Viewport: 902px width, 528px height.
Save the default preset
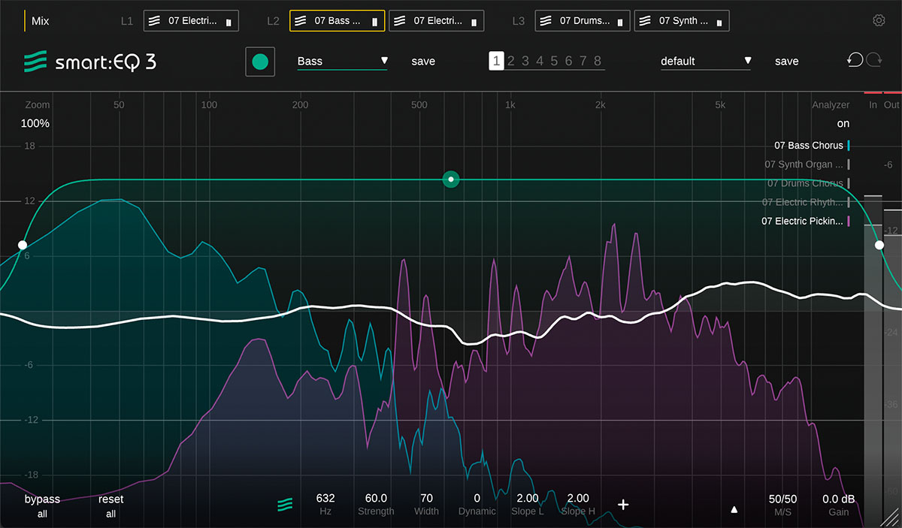[786, 62]
